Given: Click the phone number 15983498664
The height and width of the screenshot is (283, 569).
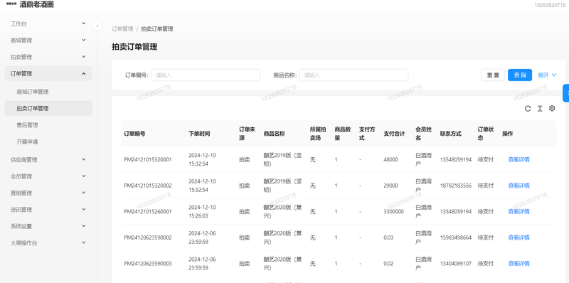Looking at the screenshot, I should click(456, 237).
